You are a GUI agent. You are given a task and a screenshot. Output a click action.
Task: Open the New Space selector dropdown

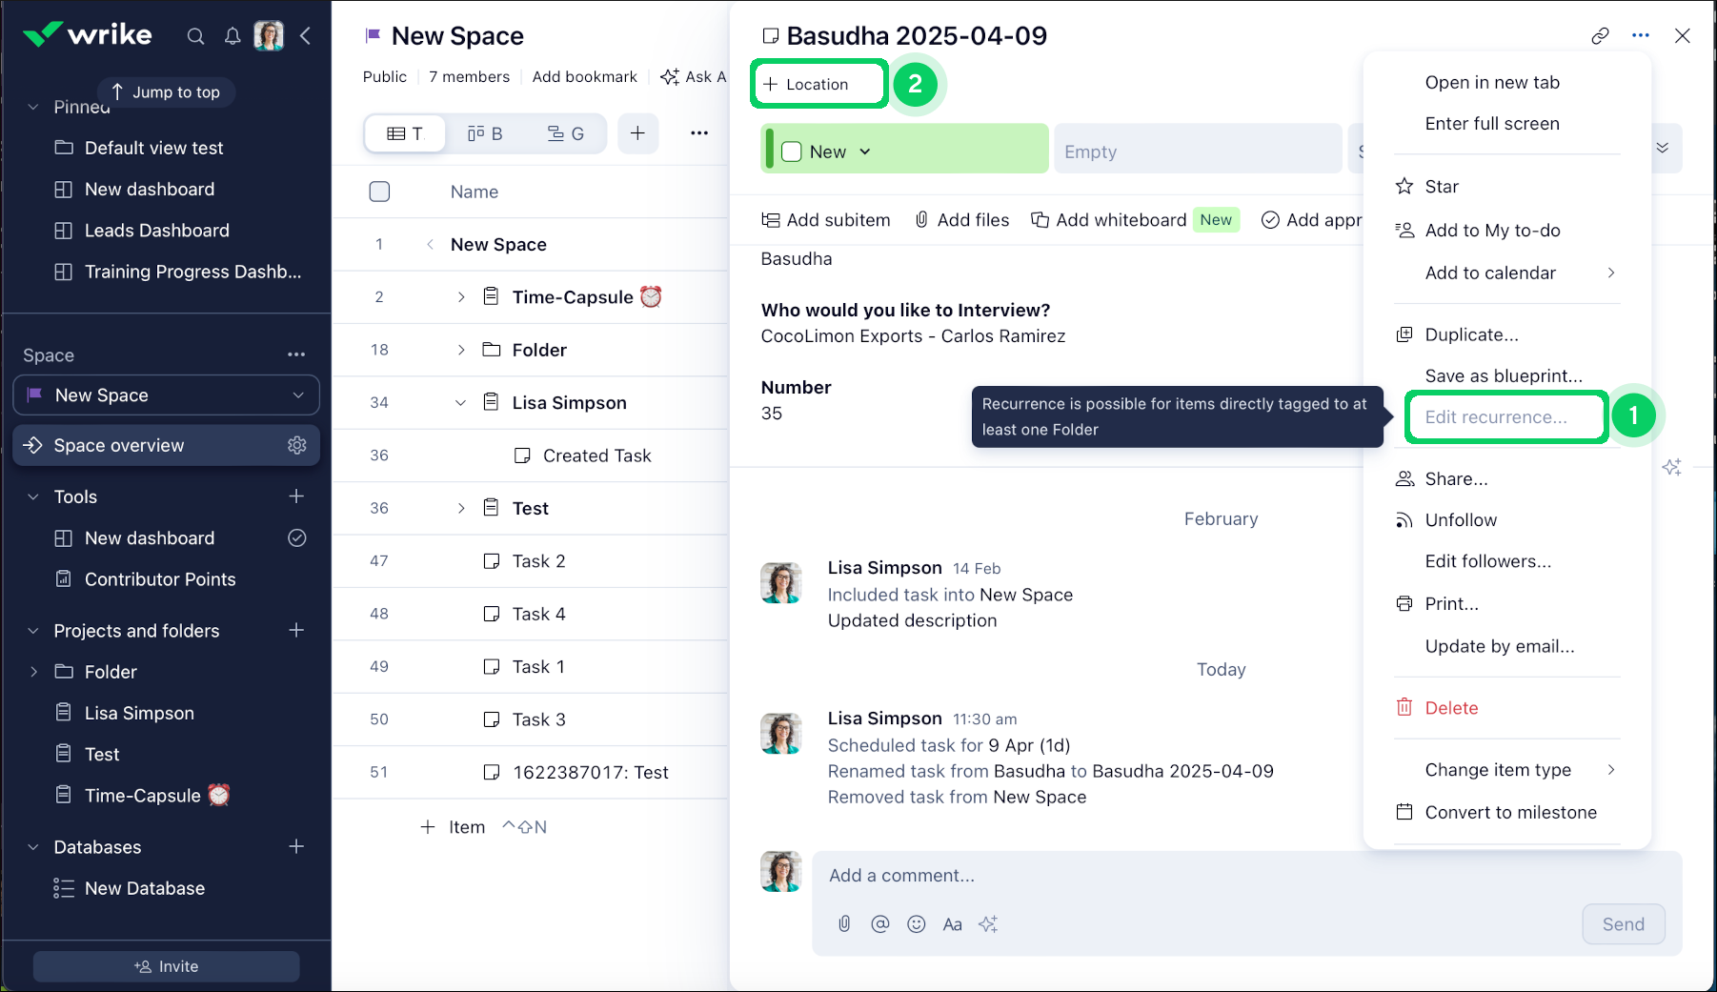click(167, 395)
